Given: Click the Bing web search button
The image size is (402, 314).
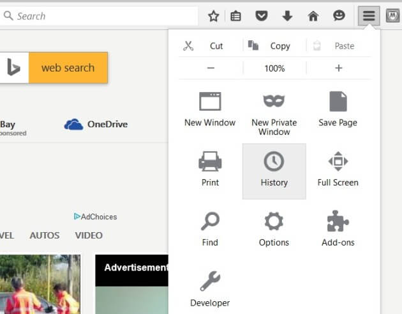Looking at the screenshot, I should coord(68,68).
